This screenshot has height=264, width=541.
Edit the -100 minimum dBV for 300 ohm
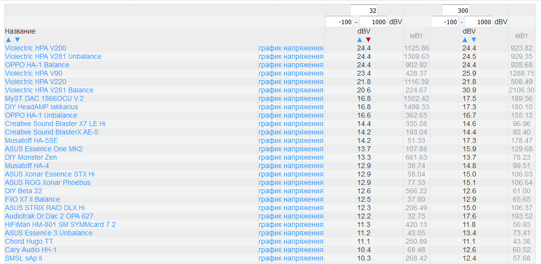[x=445, y=22]
